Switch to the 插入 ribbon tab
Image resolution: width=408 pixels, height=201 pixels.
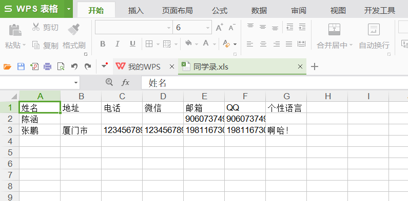click(x=136, y=10)
